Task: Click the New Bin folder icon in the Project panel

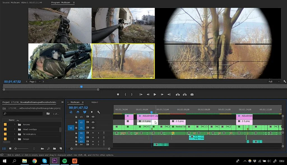Action: (x=54, y=148)
